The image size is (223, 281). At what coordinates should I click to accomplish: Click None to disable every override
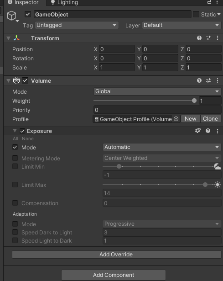pyautogui.click(x=28, y=139)
